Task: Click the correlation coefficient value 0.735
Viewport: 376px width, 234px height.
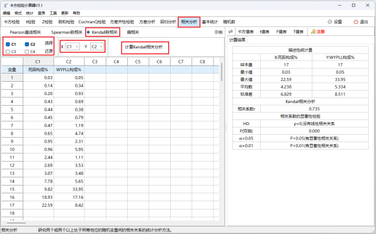Action: pyautogui.click(x=314, y=109)
